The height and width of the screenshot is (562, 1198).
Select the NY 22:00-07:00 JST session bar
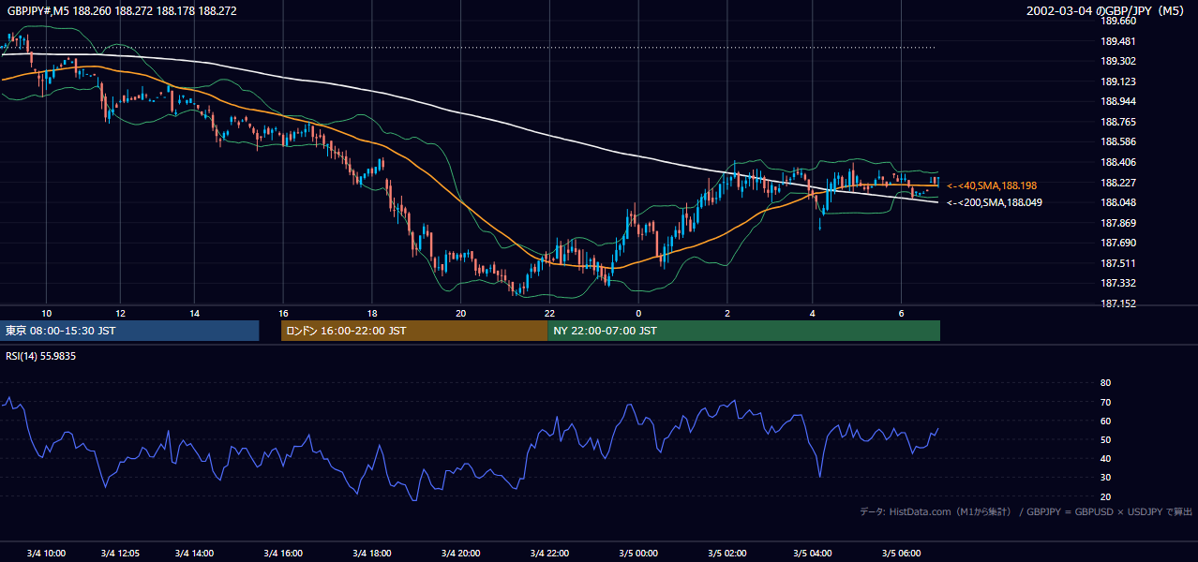click(744, 331)
